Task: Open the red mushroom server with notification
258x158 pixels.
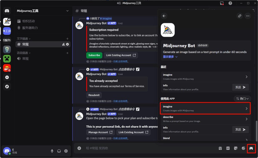Action: 7,68
